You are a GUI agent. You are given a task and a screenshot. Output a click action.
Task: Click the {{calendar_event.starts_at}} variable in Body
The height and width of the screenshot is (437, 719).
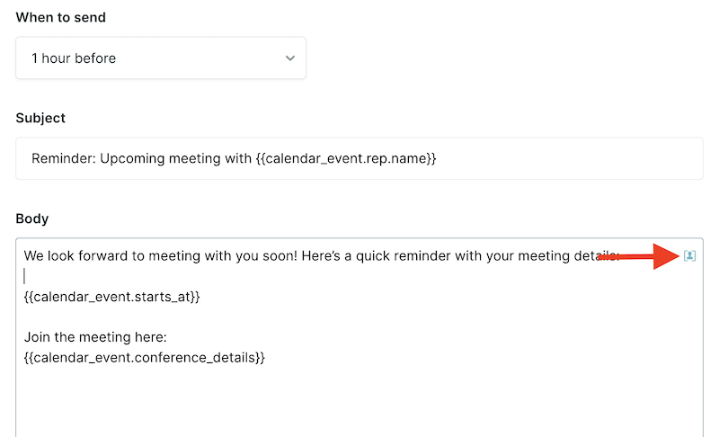click(x=111, y=297)
